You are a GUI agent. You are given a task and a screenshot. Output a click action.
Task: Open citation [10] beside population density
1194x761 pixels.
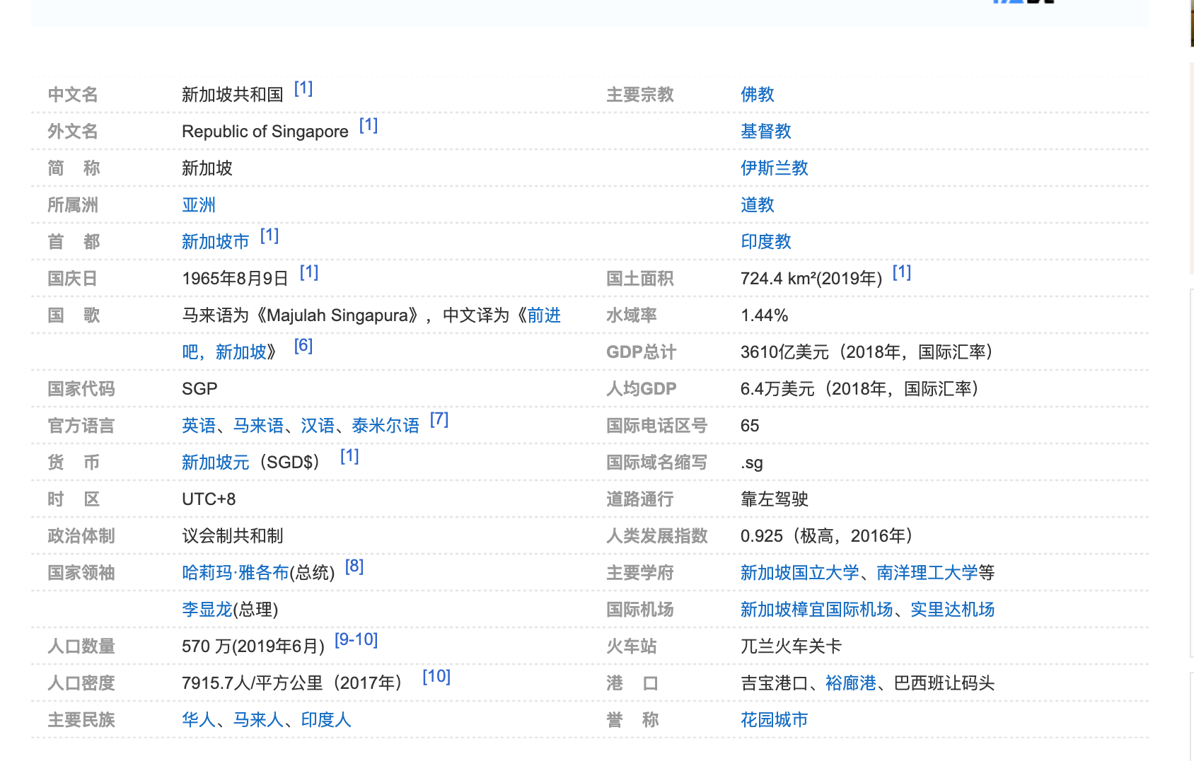point(436,677)
